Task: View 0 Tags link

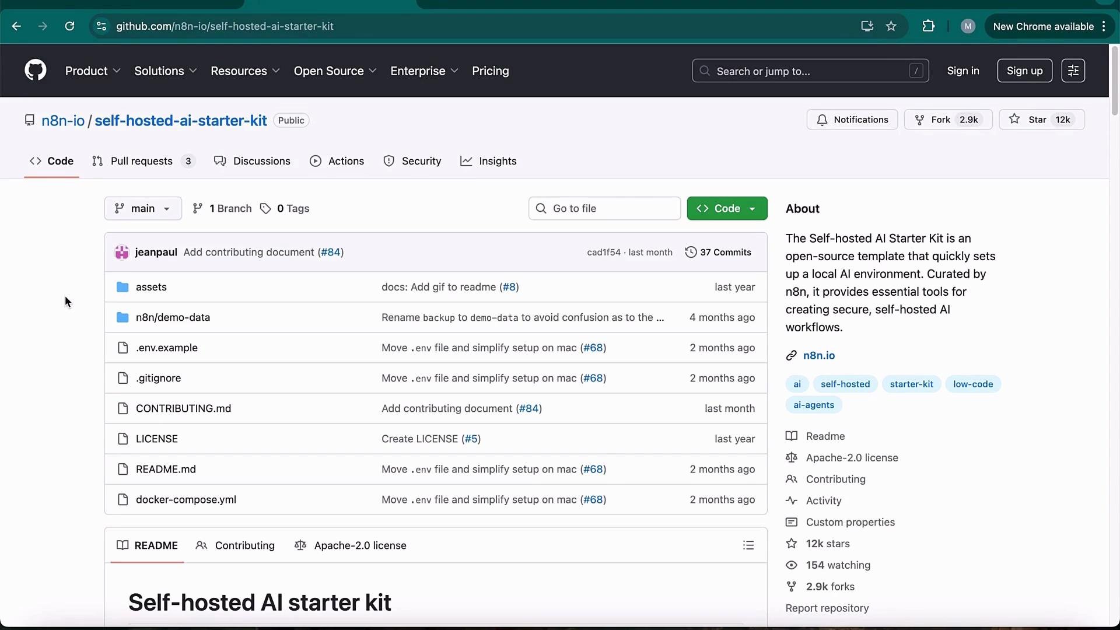Action: click(x=285, y=208)
